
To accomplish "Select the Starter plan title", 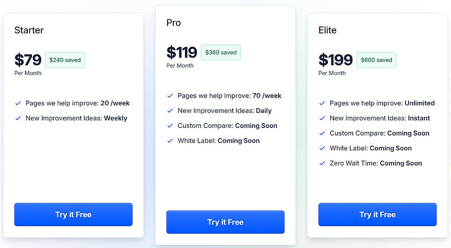I will click(x=29, y=30).
